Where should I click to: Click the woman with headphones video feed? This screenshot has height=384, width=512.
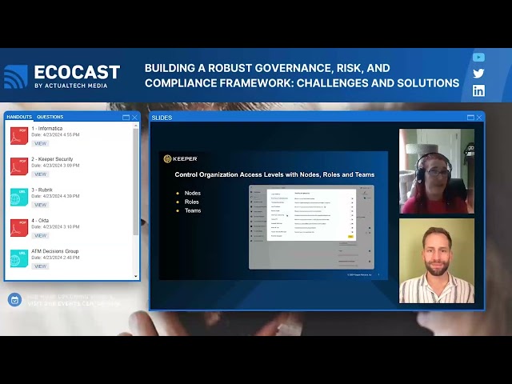[x=437, y=171]
